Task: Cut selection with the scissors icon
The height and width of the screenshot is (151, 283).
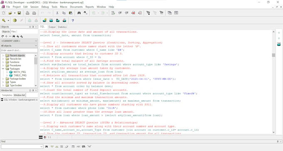Action: [57, 13]
